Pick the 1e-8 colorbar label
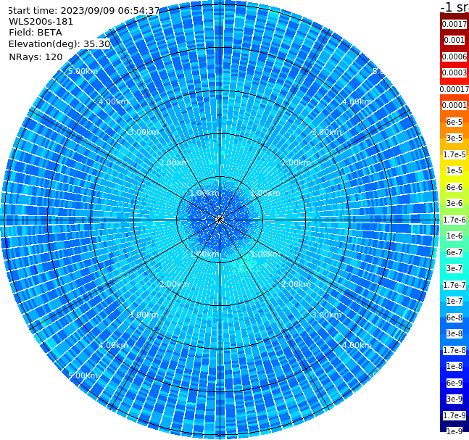Image resolution: width=469 pixels, height=440 pixels. pos(455,366)
